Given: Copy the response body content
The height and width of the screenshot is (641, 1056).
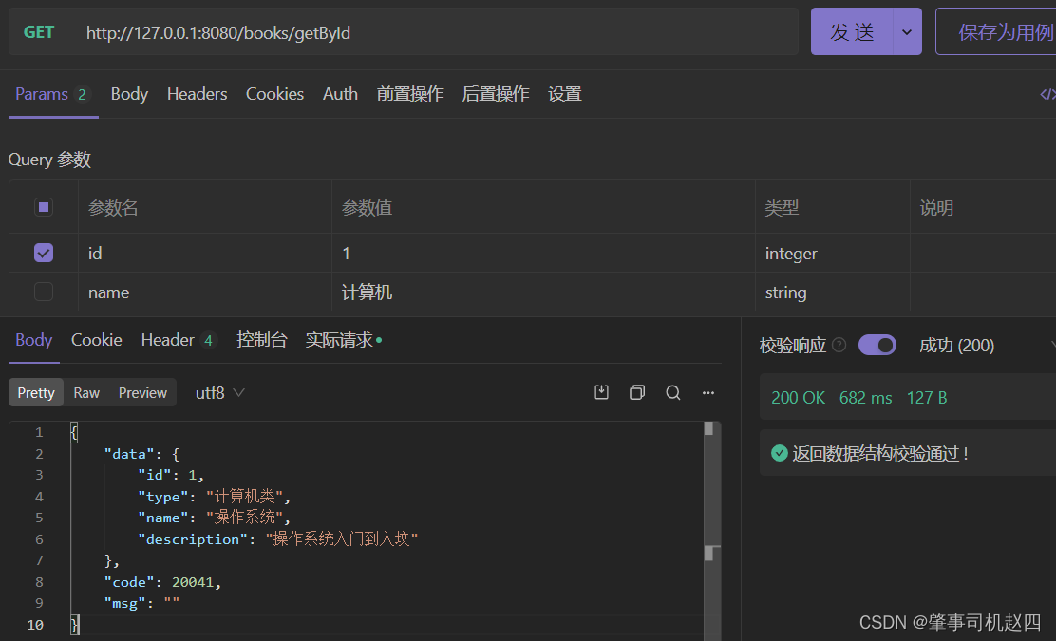Looking at the screenshot, I should click(x=637, y=392).
